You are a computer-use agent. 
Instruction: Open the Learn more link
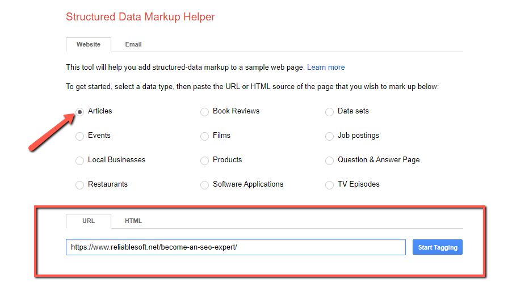[326, 67]
